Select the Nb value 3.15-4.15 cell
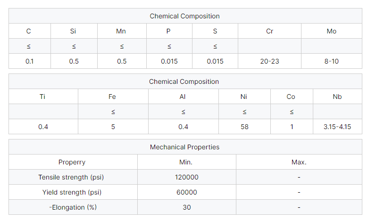Viewport: 368px width, 220px height. 337,127
